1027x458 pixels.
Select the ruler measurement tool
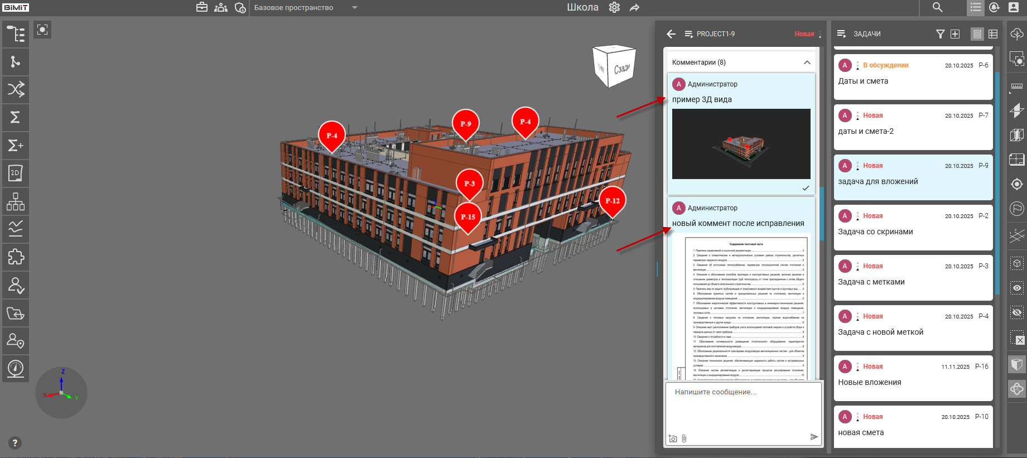[1017, 86]
